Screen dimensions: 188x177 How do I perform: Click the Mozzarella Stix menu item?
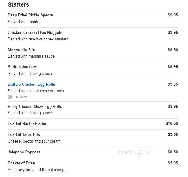tap(21, 50)
